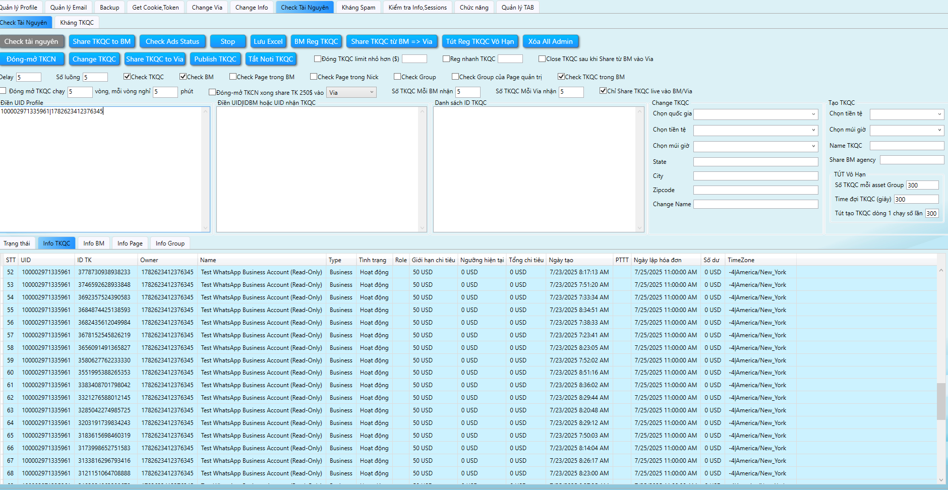The height and width of the screenshot is (490, 948).
Task: Click the Name TKQC input field
Action: pyautogui.click(x=907, y=146)
